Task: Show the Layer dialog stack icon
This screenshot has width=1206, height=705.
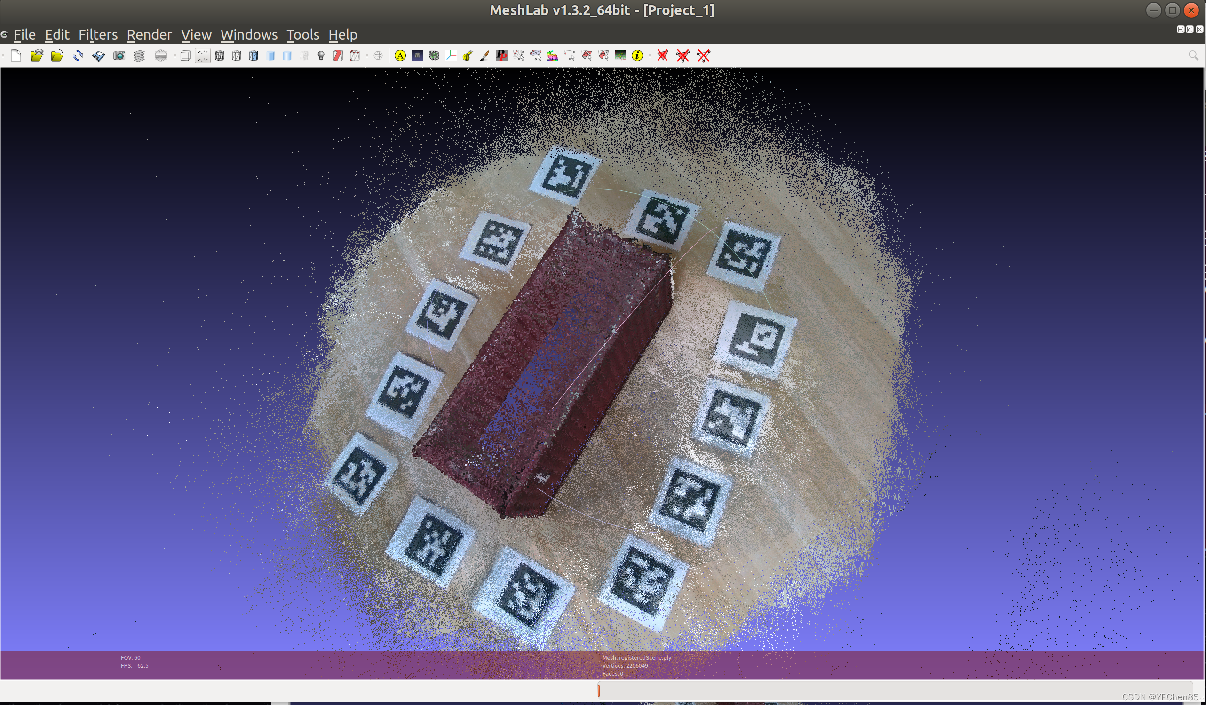Action: (139, 56)
